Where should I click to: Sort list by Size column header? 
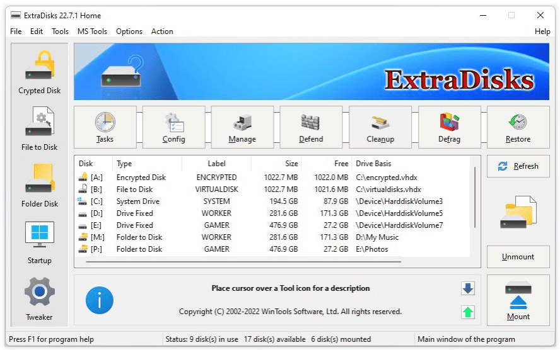click(291, 164)
